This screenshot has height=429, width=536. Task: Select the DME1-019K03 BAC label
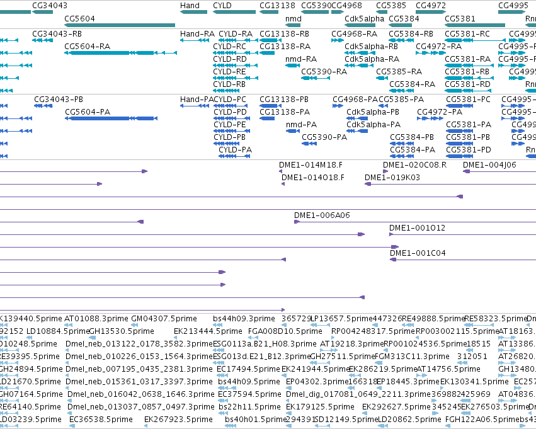(x=392, y=178)
